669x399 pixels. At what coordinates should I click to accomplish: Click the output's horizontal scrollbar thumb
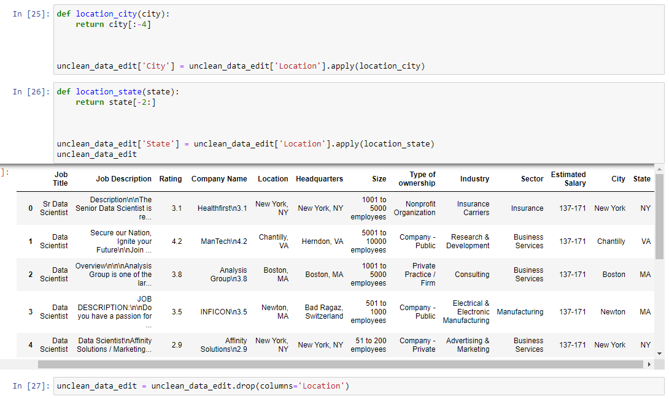pos(340,365)
